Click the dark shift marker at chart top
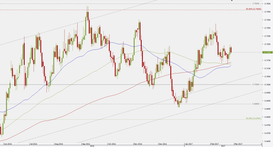This screenshot has width=273, height=147. [232, 0]
